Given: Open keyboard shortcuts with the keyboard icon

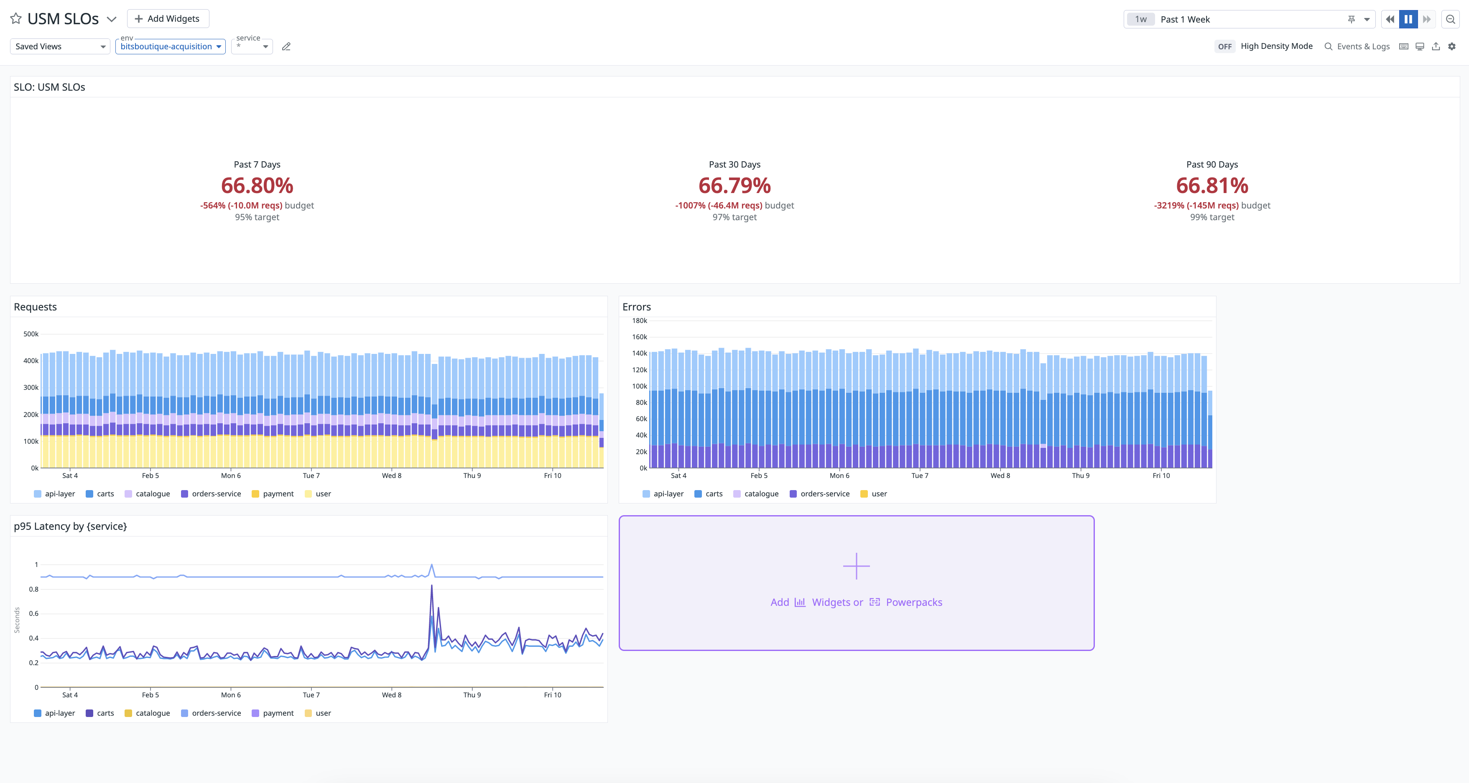Looking at the screenshot, I should [x=1403, y=46].
